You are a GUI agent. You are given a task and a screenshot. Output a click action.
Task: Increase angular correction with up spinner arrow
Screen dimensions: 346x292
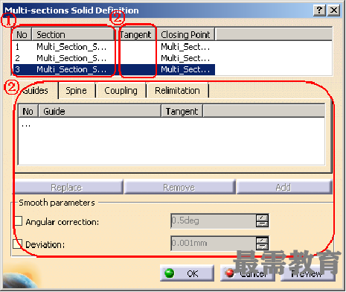263,218
